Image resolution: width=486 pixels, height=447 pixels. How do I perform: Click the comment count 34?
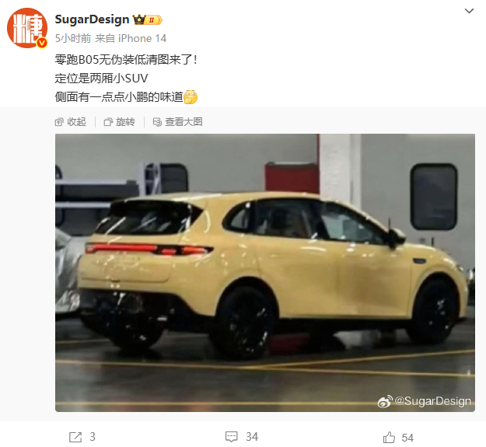coord(252,437)
